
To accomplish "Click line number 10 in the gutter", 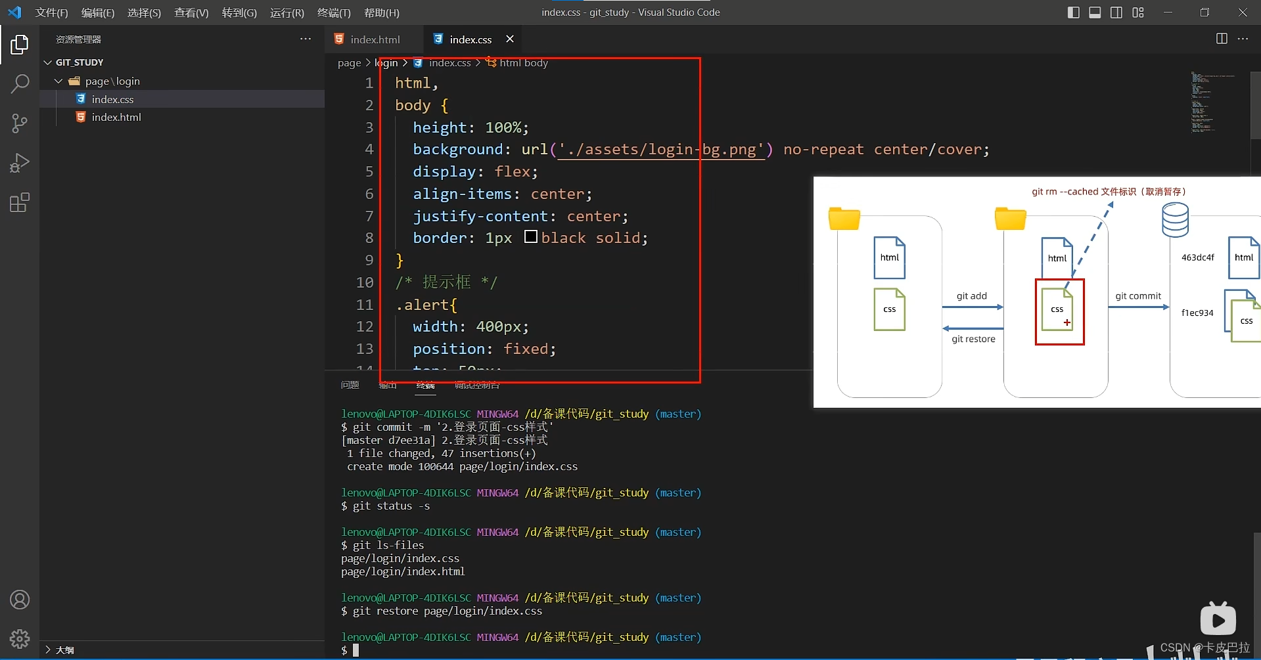I will coord(365,282).
